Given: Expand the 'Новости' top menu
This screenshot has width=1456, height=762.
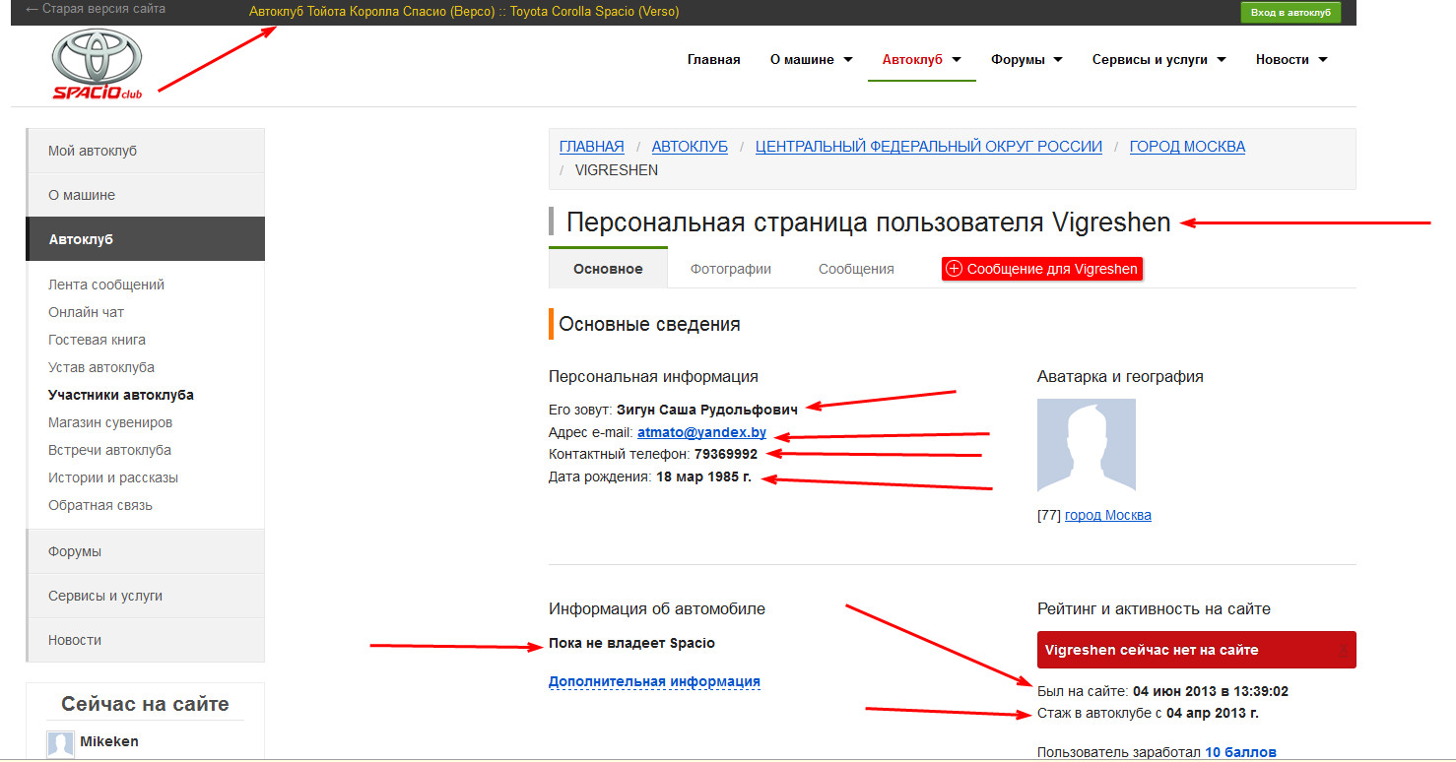Looking at the screenshot, I should pyautogui.click(x=1291, y=60).
